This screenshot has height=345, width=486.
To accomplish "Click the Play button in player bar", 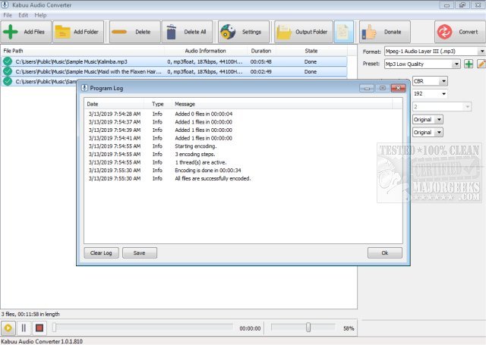I will coord(8,328).
